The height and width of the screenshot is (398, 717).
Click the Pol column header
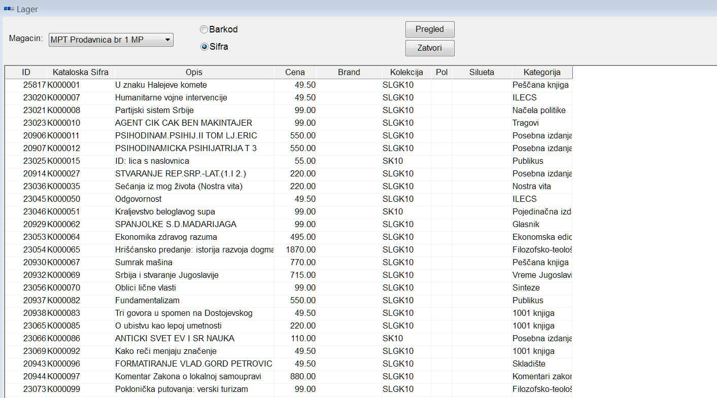441,73
